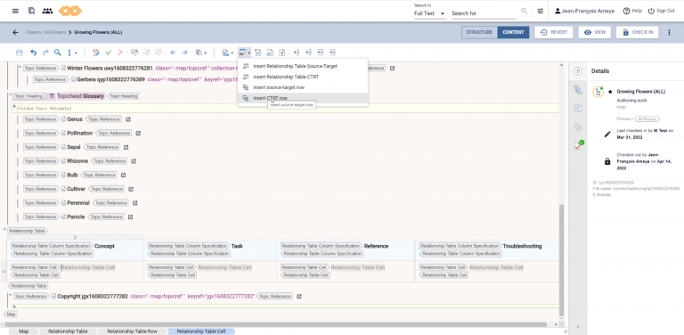684x335 pixels.
Task: Click the green accept change checkmark
Action: coord(109,53)
